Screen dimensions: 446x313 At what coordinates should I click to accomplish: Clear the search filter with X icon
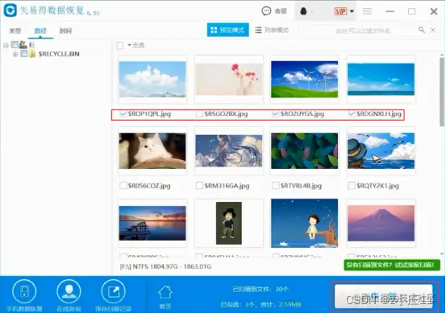[432, 30]
